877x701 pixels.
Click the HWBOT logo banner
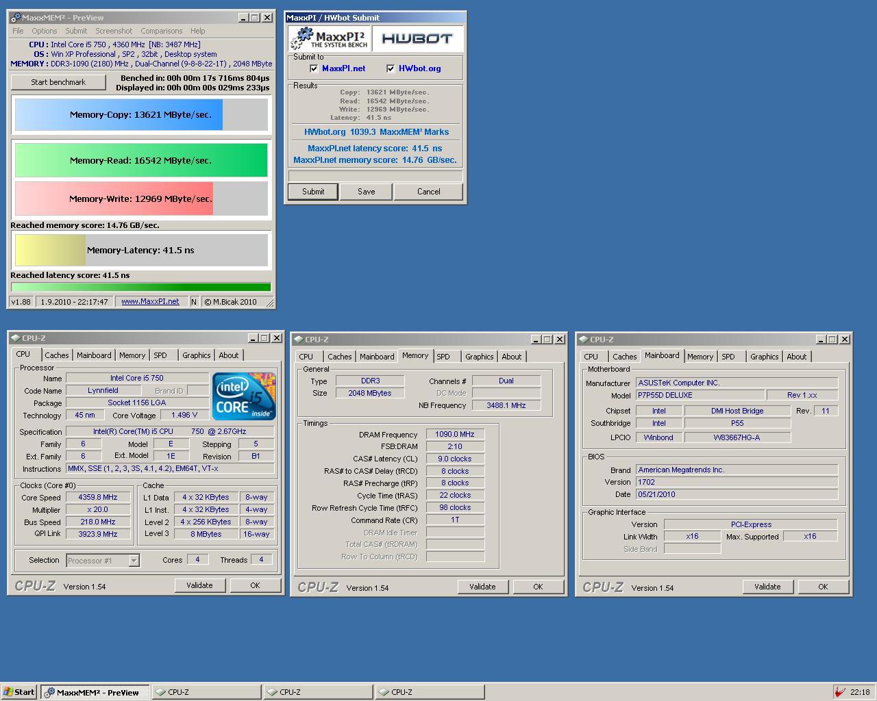[417, 39]
